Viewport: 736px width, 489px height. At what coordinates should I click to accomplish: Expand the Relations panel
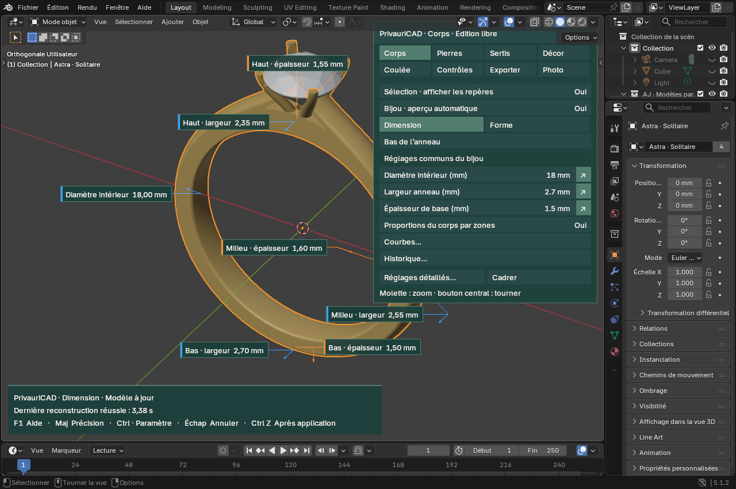point(678,328)
